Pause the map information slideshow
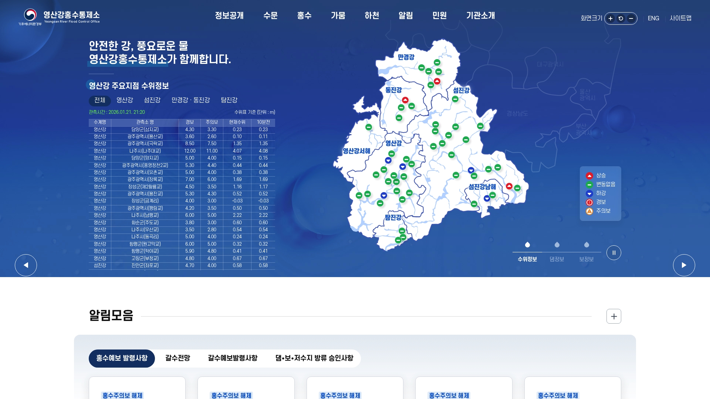This screenshot has width=710, height=399. [614, 253]
